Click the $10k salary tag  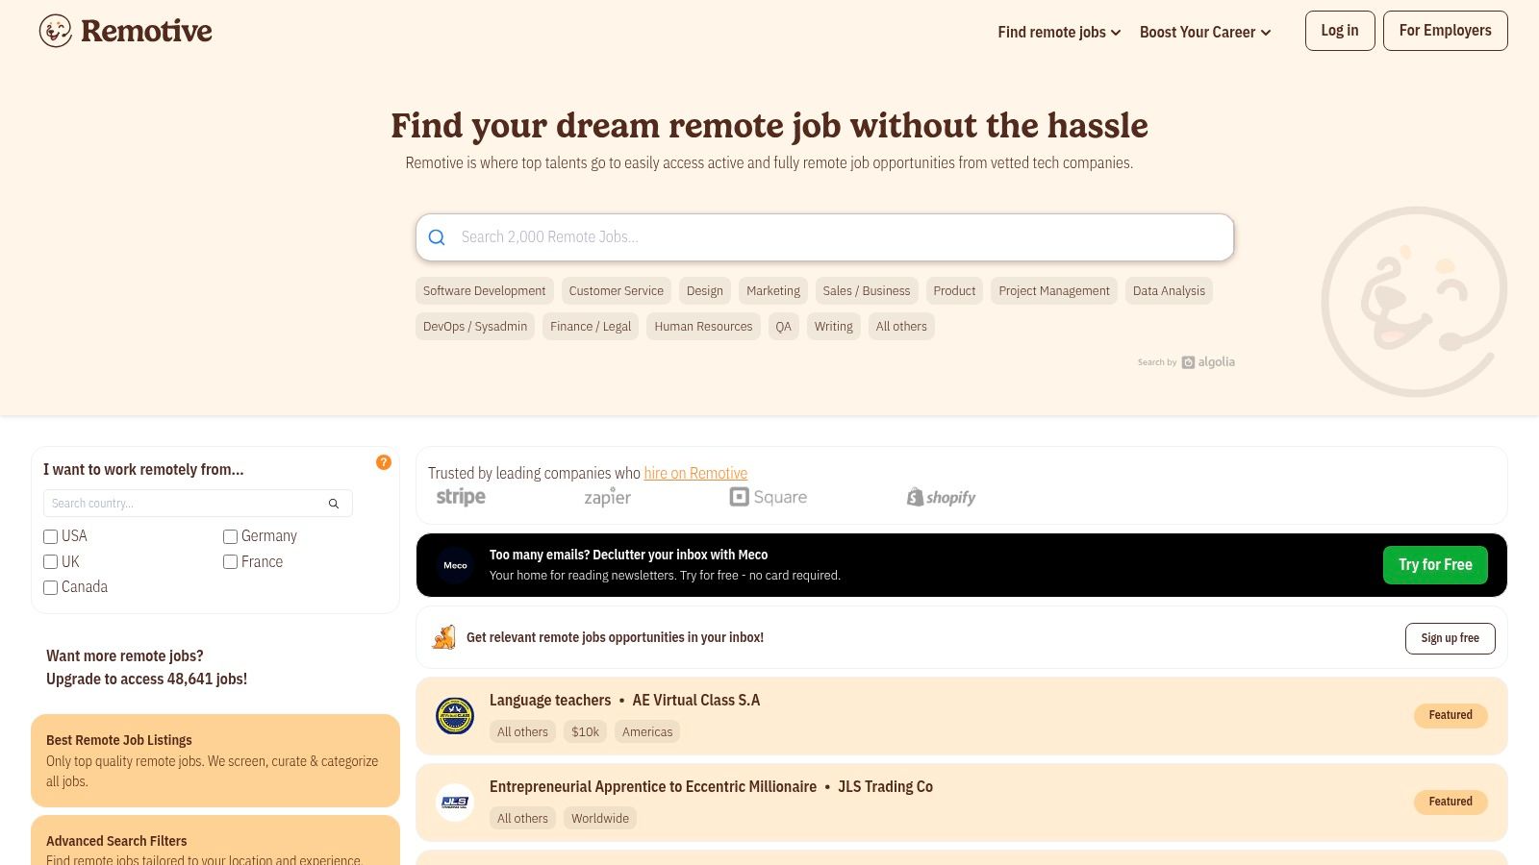[585, 732]
